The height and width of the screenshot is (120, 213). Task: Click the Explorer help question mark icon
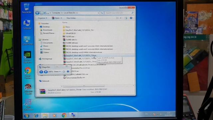point(131,18)
